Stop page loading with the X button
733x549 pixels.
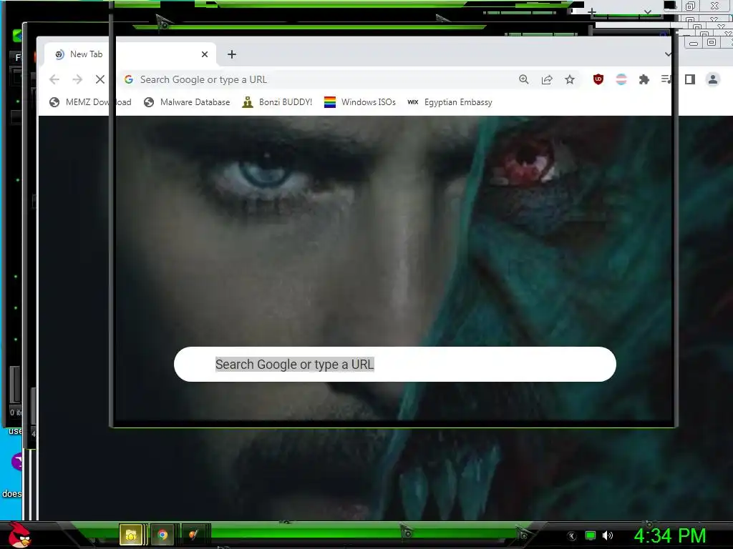tap(100, 79)
